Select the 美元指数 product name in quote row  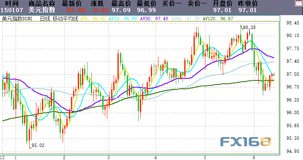coord(42,10)
